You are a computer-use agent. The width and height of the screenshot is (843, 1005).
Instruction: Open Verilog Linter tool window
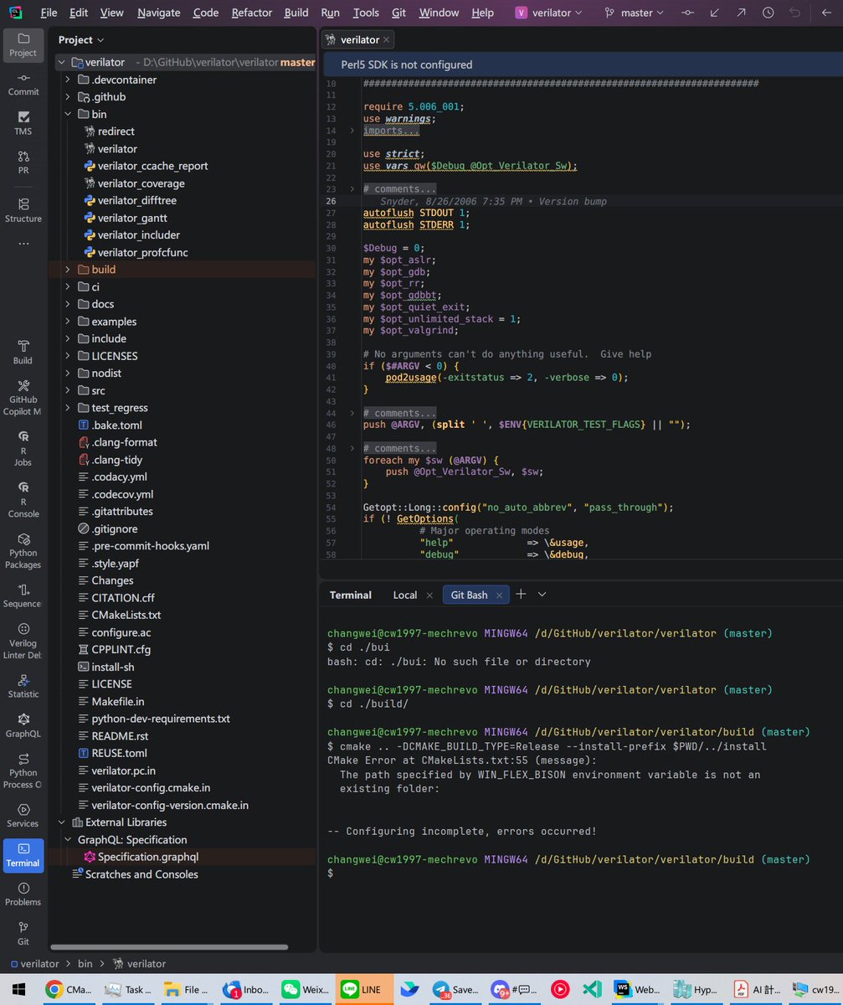point(23,641)
